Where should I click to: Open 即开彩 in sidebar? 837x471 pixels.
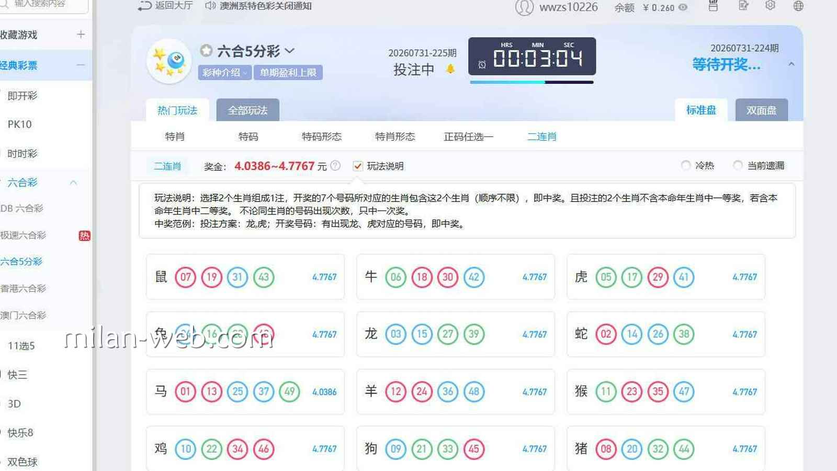point(22,96)
